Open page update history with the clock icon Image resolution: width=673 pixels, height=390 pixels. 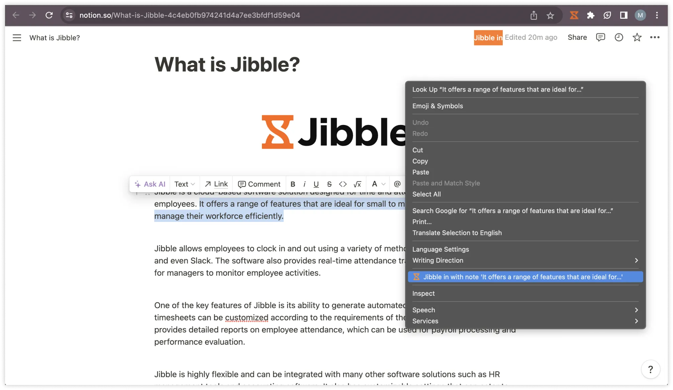[618, 37]
